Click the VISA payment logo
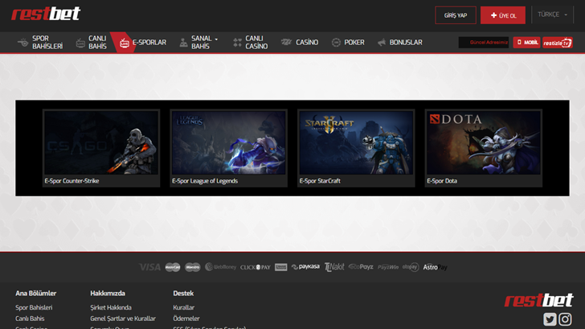This screenshot has height=329, width=585. 149,267
